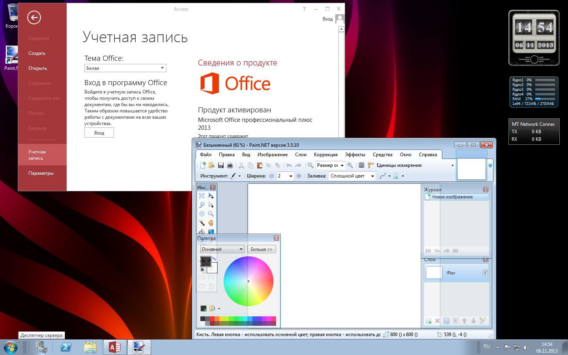568x355 pixels.
Task: Open the Слои menu
Action: pos(301,155)
